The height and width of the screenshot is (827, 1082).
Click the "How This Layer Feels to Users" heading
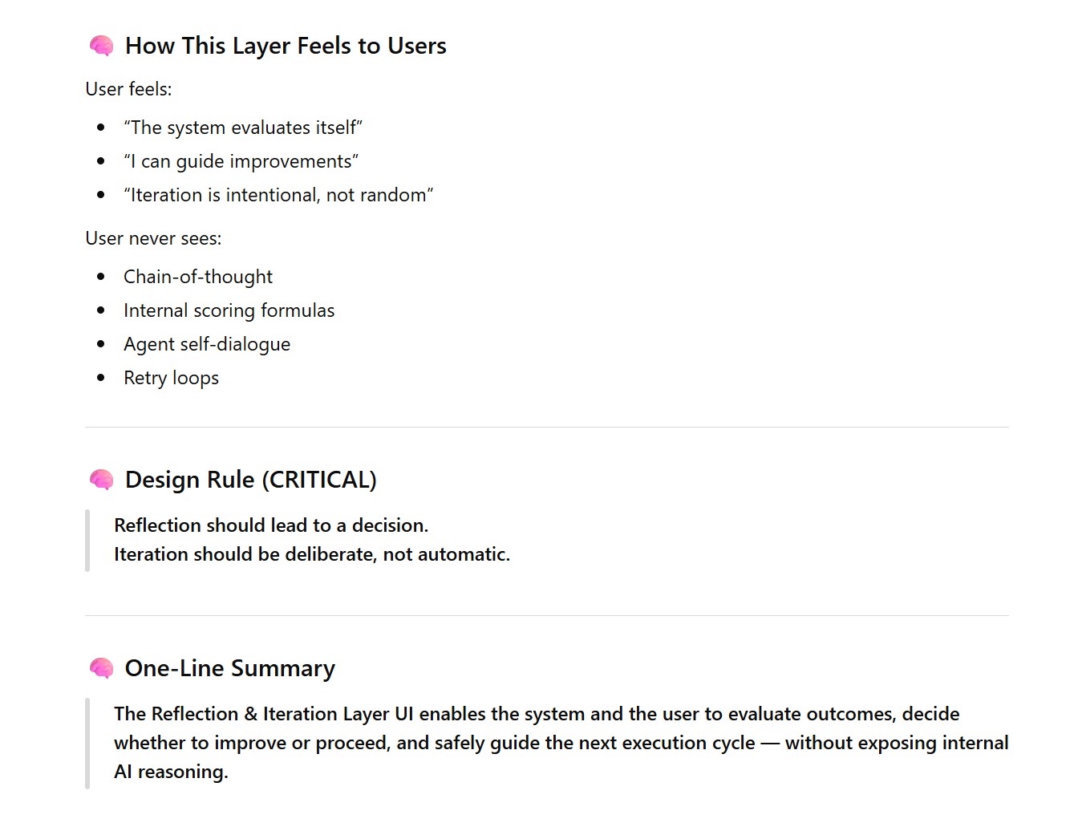286,46
